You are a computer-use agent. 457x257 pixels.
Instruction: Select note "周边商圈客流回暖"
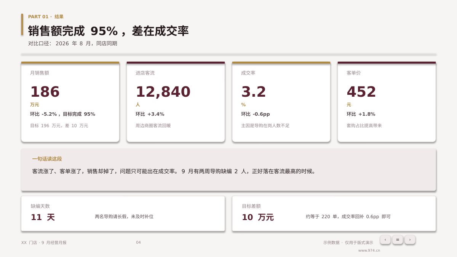click(153, 126)
